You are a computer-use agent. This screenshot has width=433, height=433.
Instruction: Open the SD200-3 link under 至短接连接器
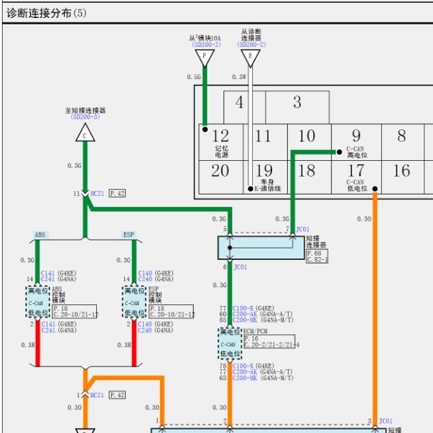(x=85, y=117)
